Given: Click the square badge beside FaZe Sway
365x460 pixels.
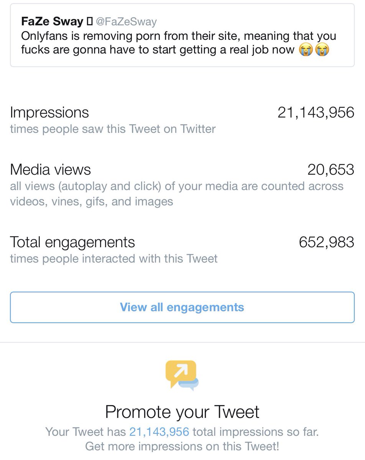Looking at the screenshot, I should click(90, 22).
